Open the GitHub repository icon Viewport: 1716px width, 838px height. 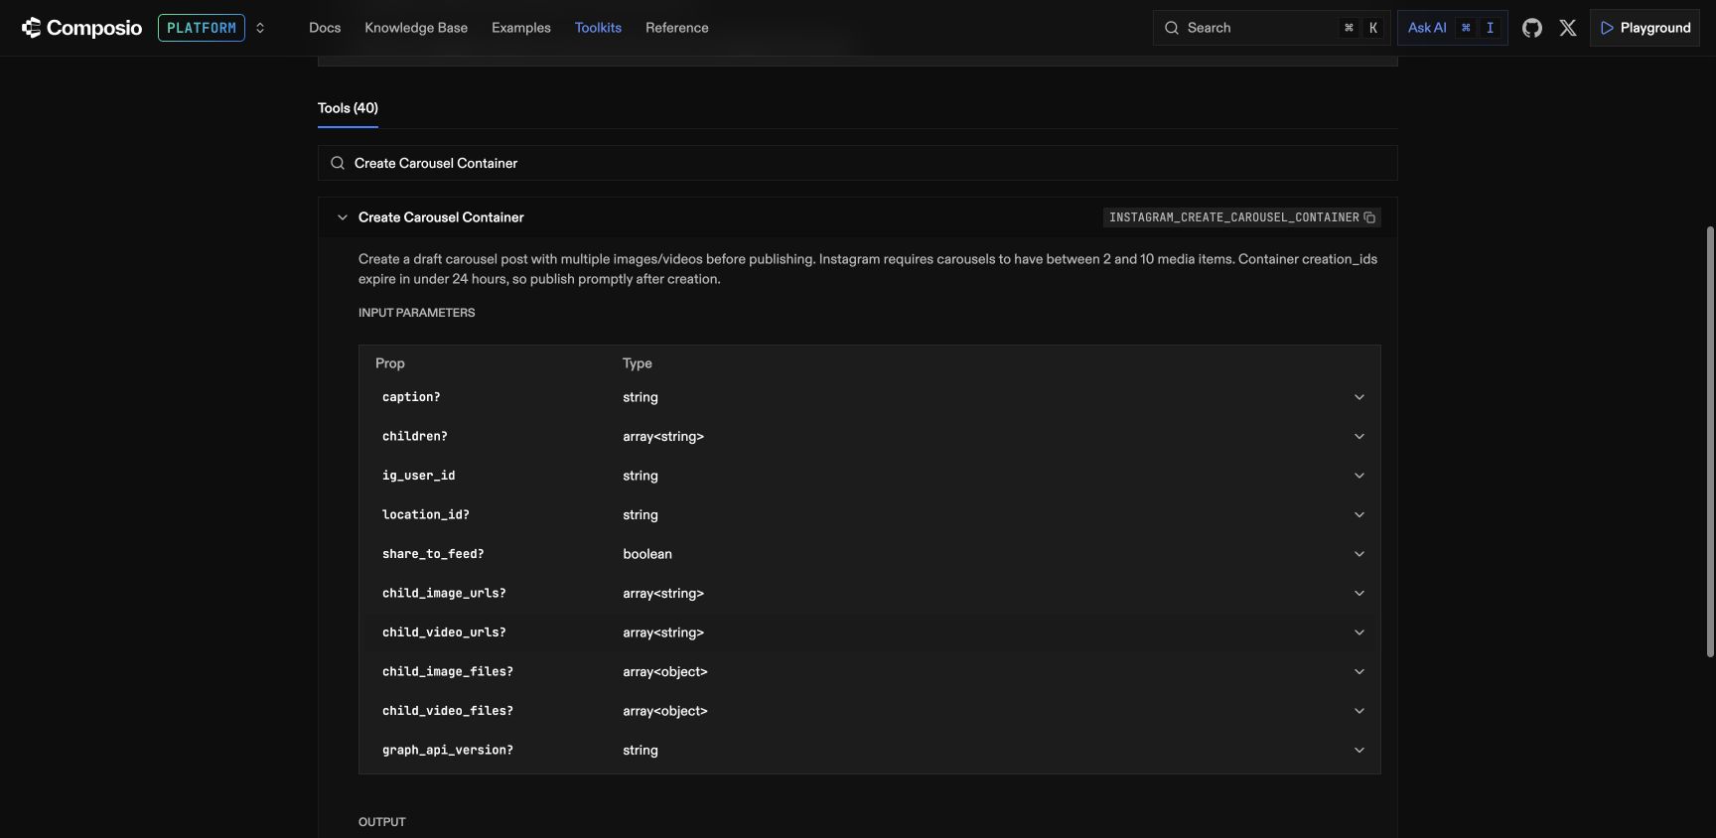pos(1532,28)
